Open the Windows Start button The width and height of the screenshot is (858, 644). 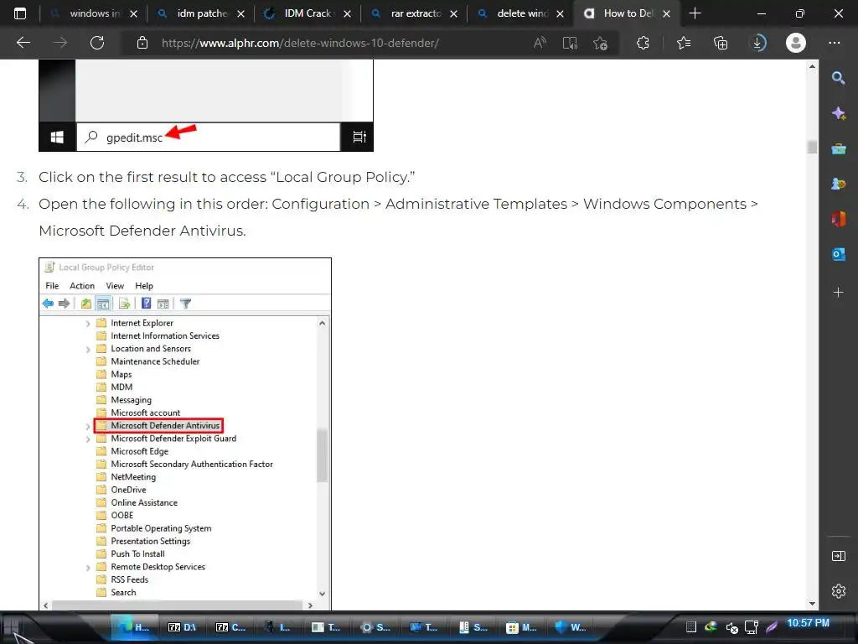12,627
